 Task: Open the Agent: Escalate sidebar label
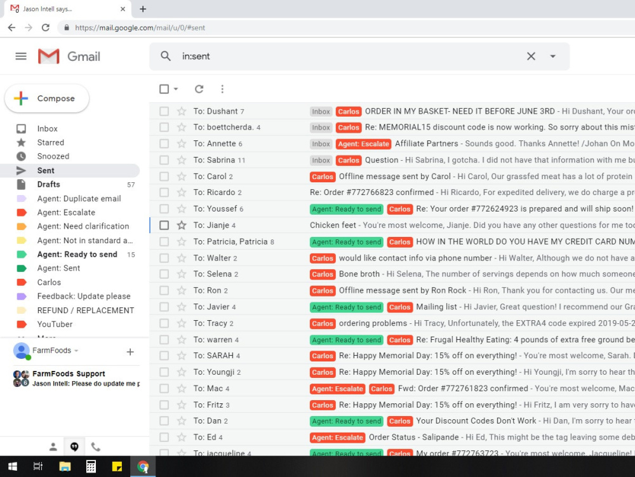click(x=66, y=212)
